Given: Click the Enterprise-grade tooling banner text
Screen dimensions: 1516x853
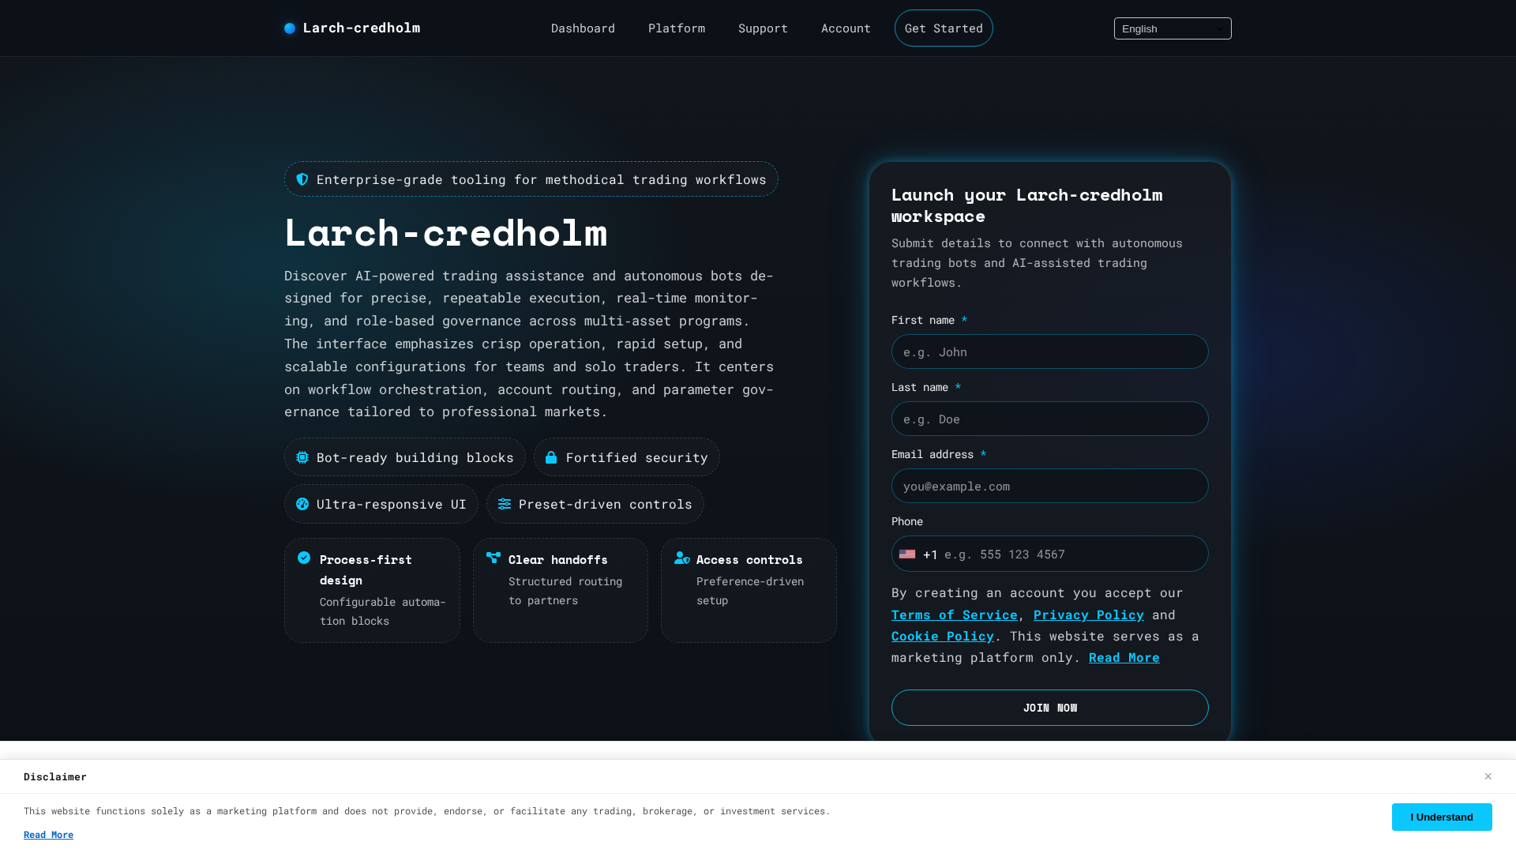Looking at the screenshot, I should click(x=542, y=179).
